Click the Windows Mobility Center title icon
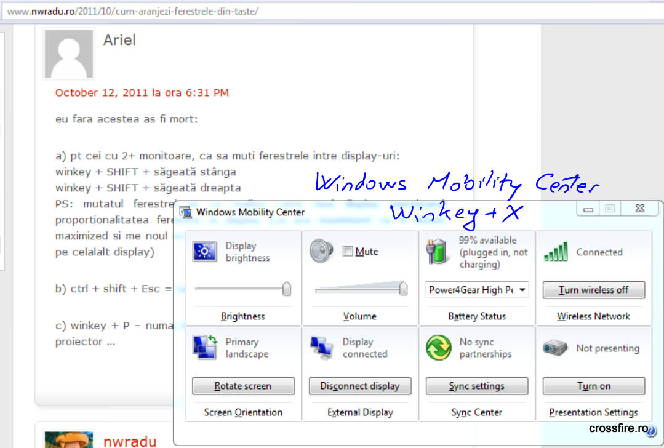Viewport: 664px width, 448px height. [185, 212]
